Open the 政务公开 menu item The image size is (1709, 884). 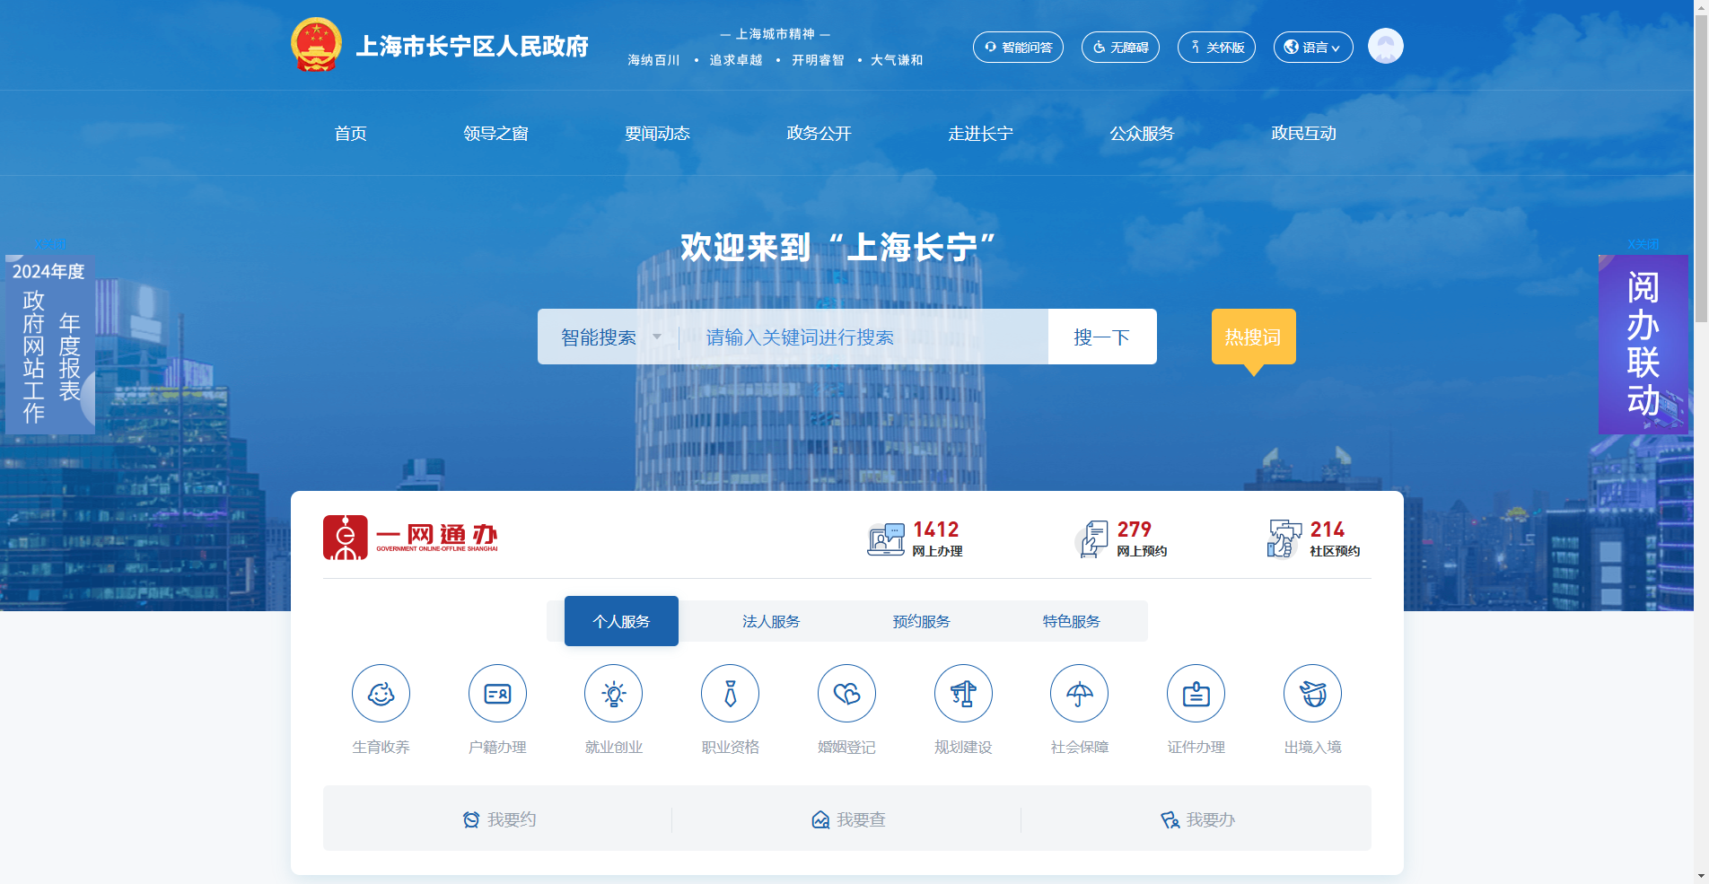pos(818,133)
